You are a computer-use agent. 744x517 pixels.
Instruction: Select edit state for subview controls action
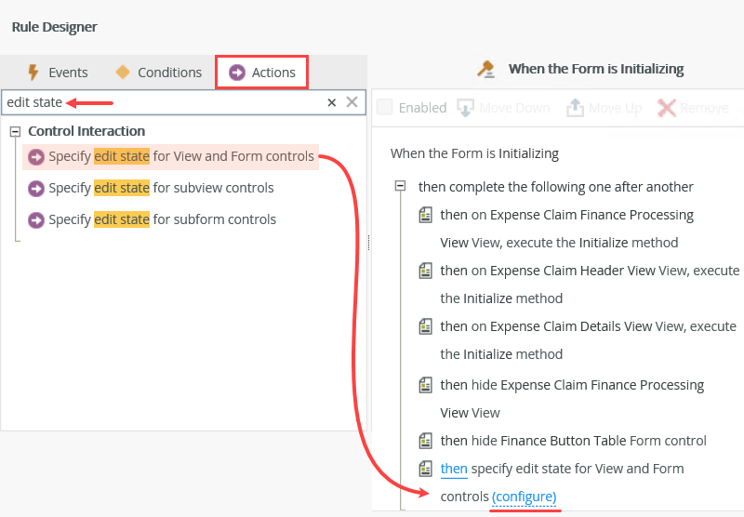161,188
